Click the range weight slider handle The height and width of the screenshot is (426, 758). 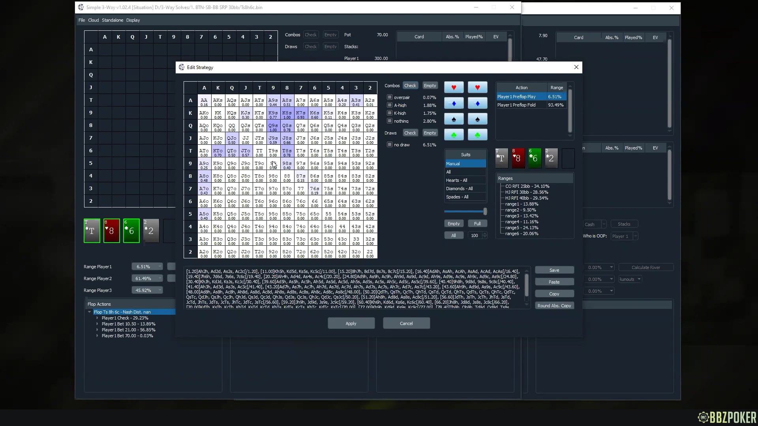point(485,211)
